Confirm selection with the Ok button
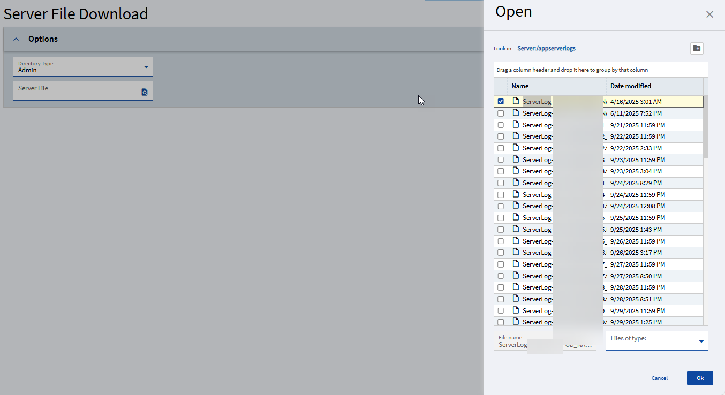 coord(700,378)
